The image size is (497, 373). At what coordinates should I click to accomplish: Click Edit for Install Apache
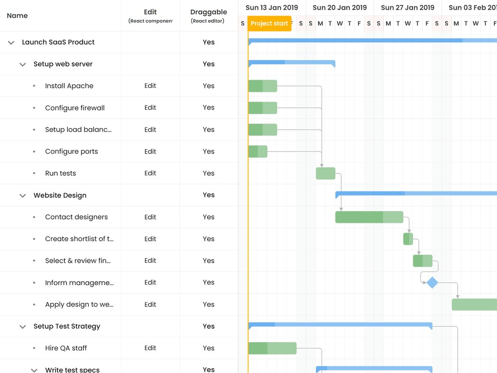pos(150,86)
